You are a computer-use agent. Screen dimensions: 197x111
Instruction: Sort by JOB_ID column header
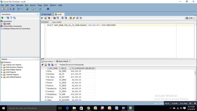tap(64, 68)
